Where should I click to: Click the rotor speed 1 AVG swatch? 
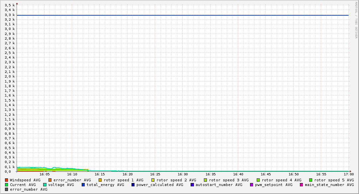click(100, 180)
